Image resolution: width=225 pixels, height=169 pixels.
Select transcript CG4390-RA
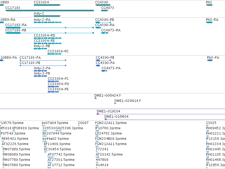click(98, 28)
